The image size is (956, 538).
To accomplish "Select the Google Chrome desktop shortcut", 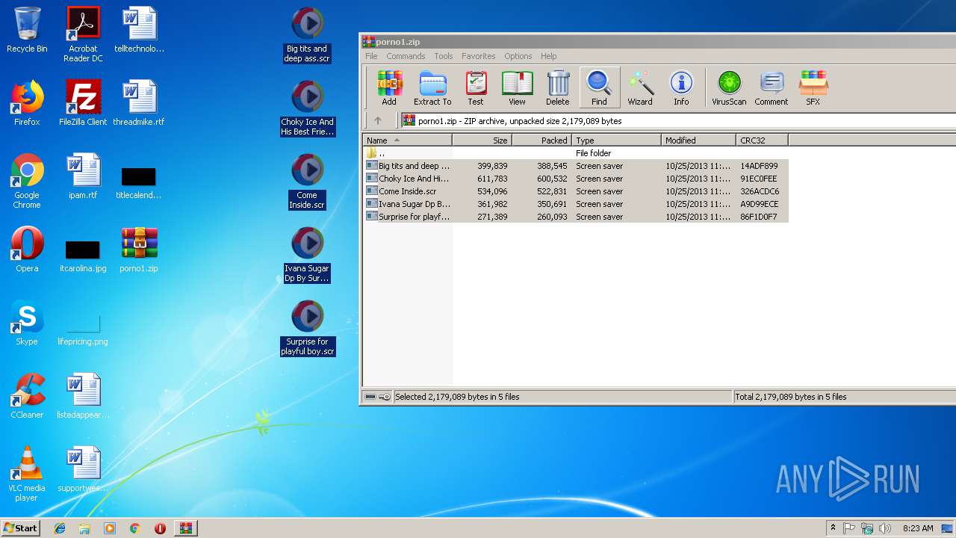I will click(27, 181).
